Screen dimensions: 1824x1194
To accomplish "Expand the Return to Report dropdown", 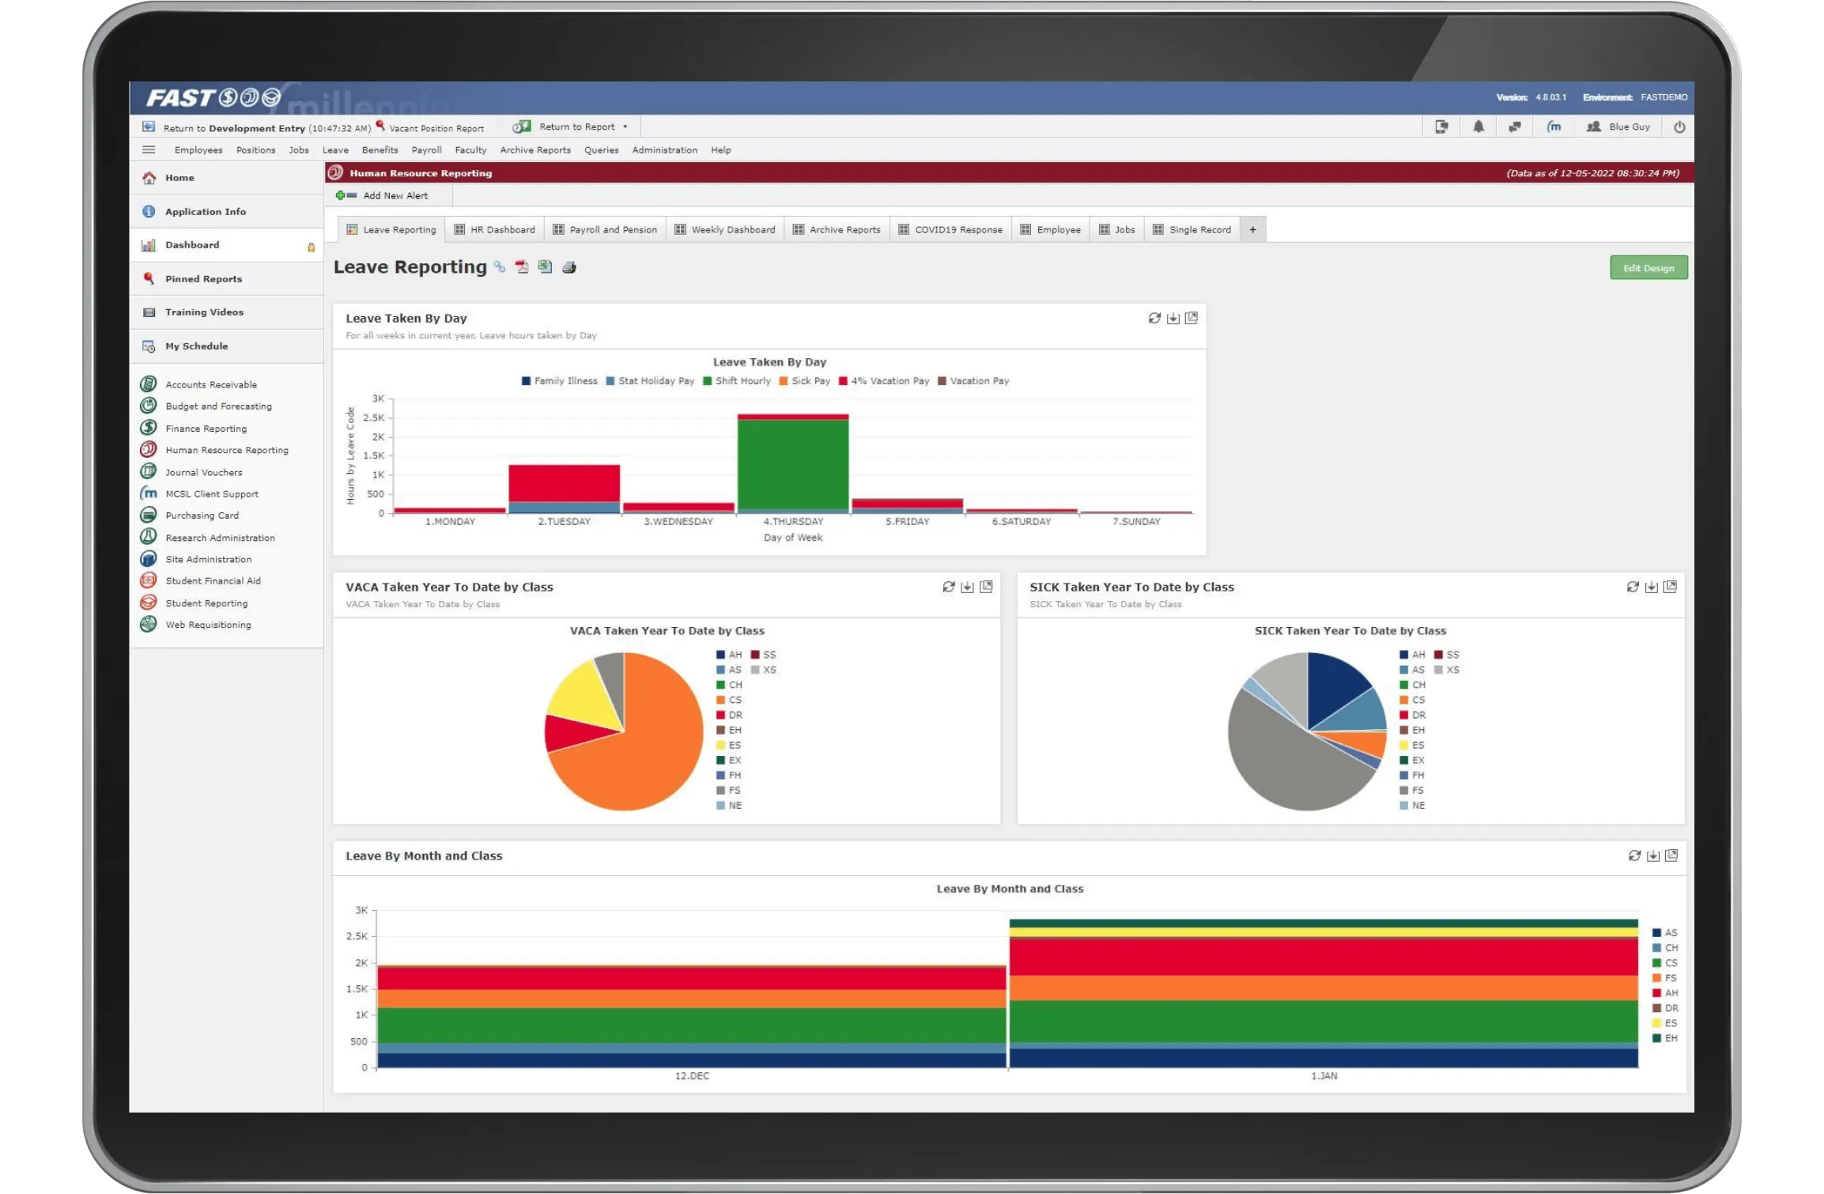I will (x=624, y=127).
